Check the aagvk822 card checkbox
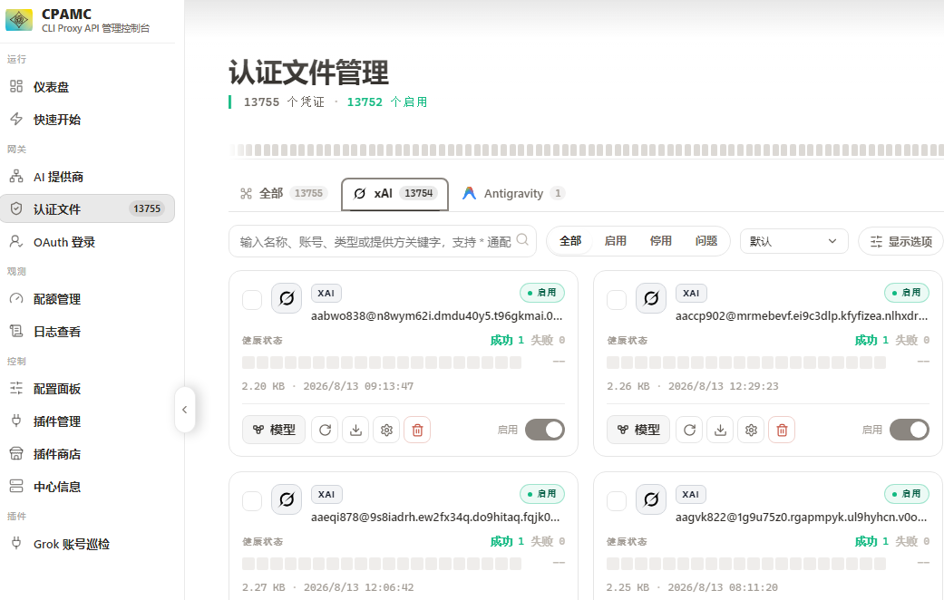The height and width of the screenshot is (600, 944). (617, 500)
